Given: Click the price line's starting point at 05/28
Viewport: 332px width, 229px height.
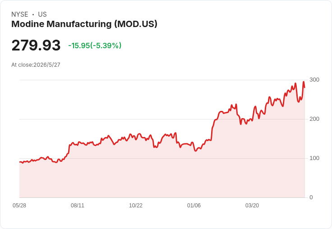Looking at the screenshot, I should [20, 162].
